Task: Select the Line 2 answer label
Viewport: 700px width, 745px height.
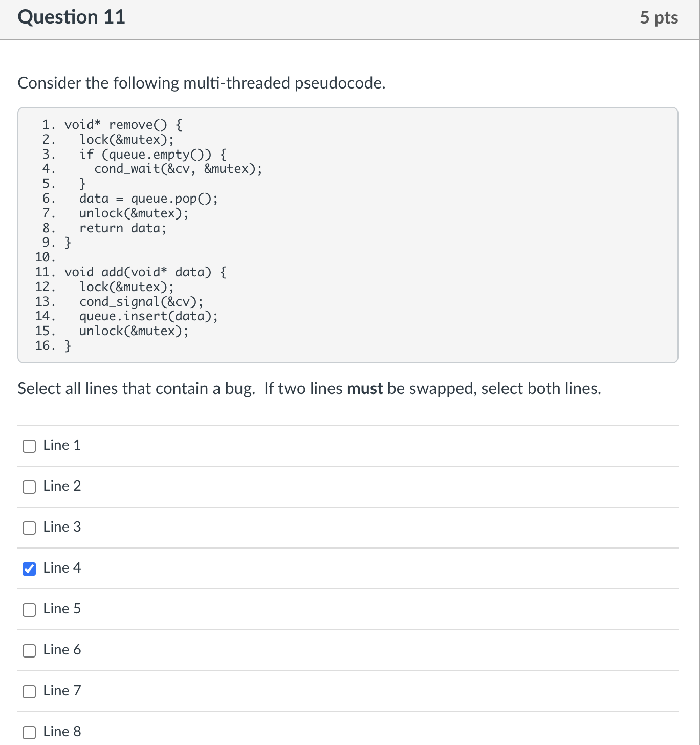Action: (x=61, y=487)
